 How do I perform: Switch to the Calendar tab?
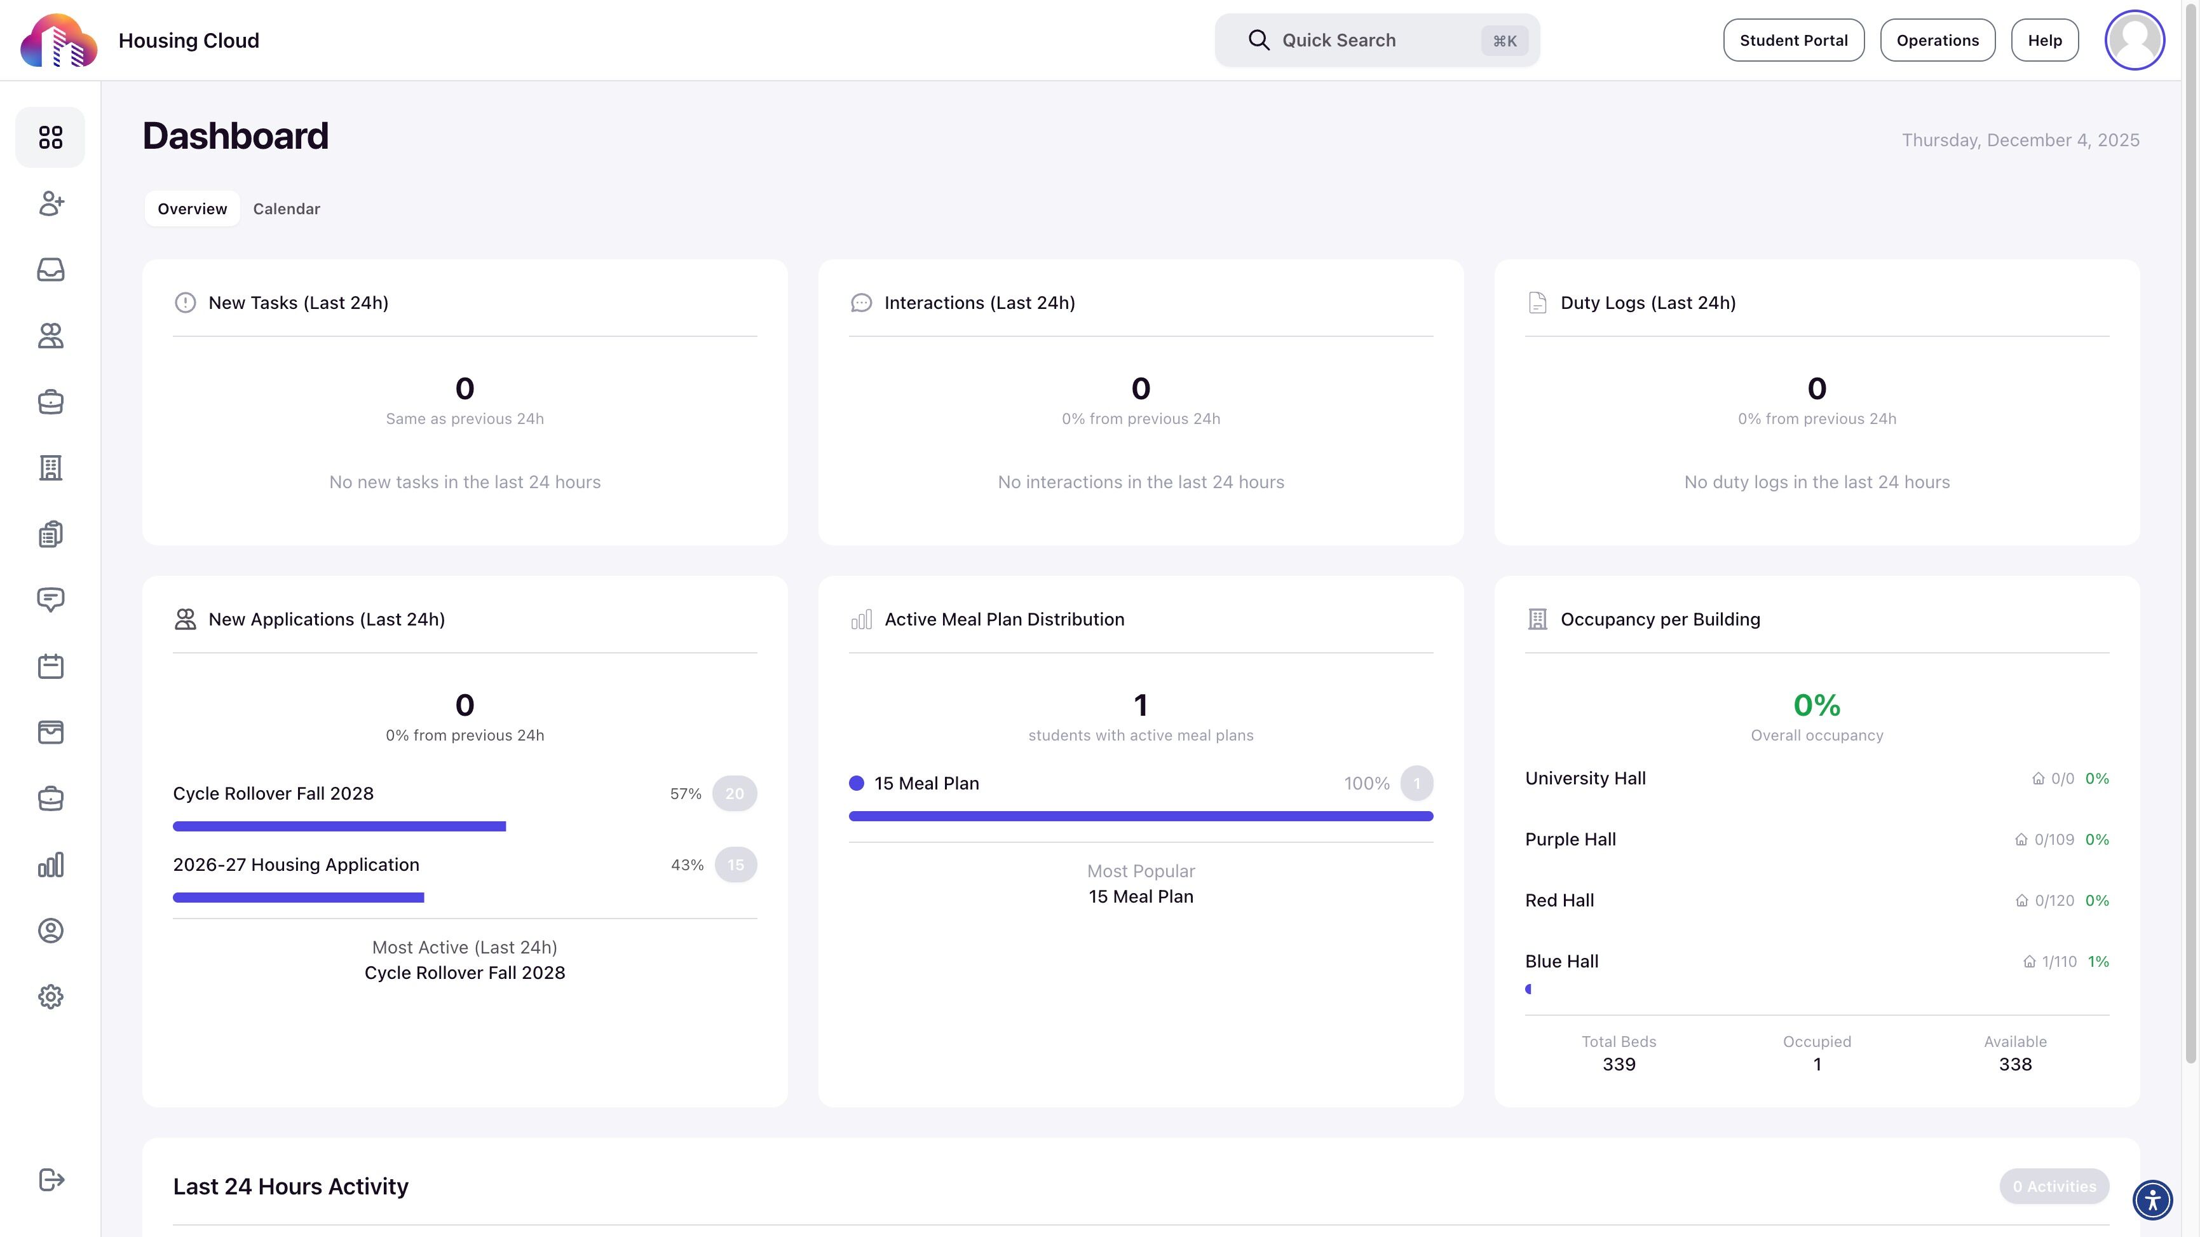click(x=286, y=209)
